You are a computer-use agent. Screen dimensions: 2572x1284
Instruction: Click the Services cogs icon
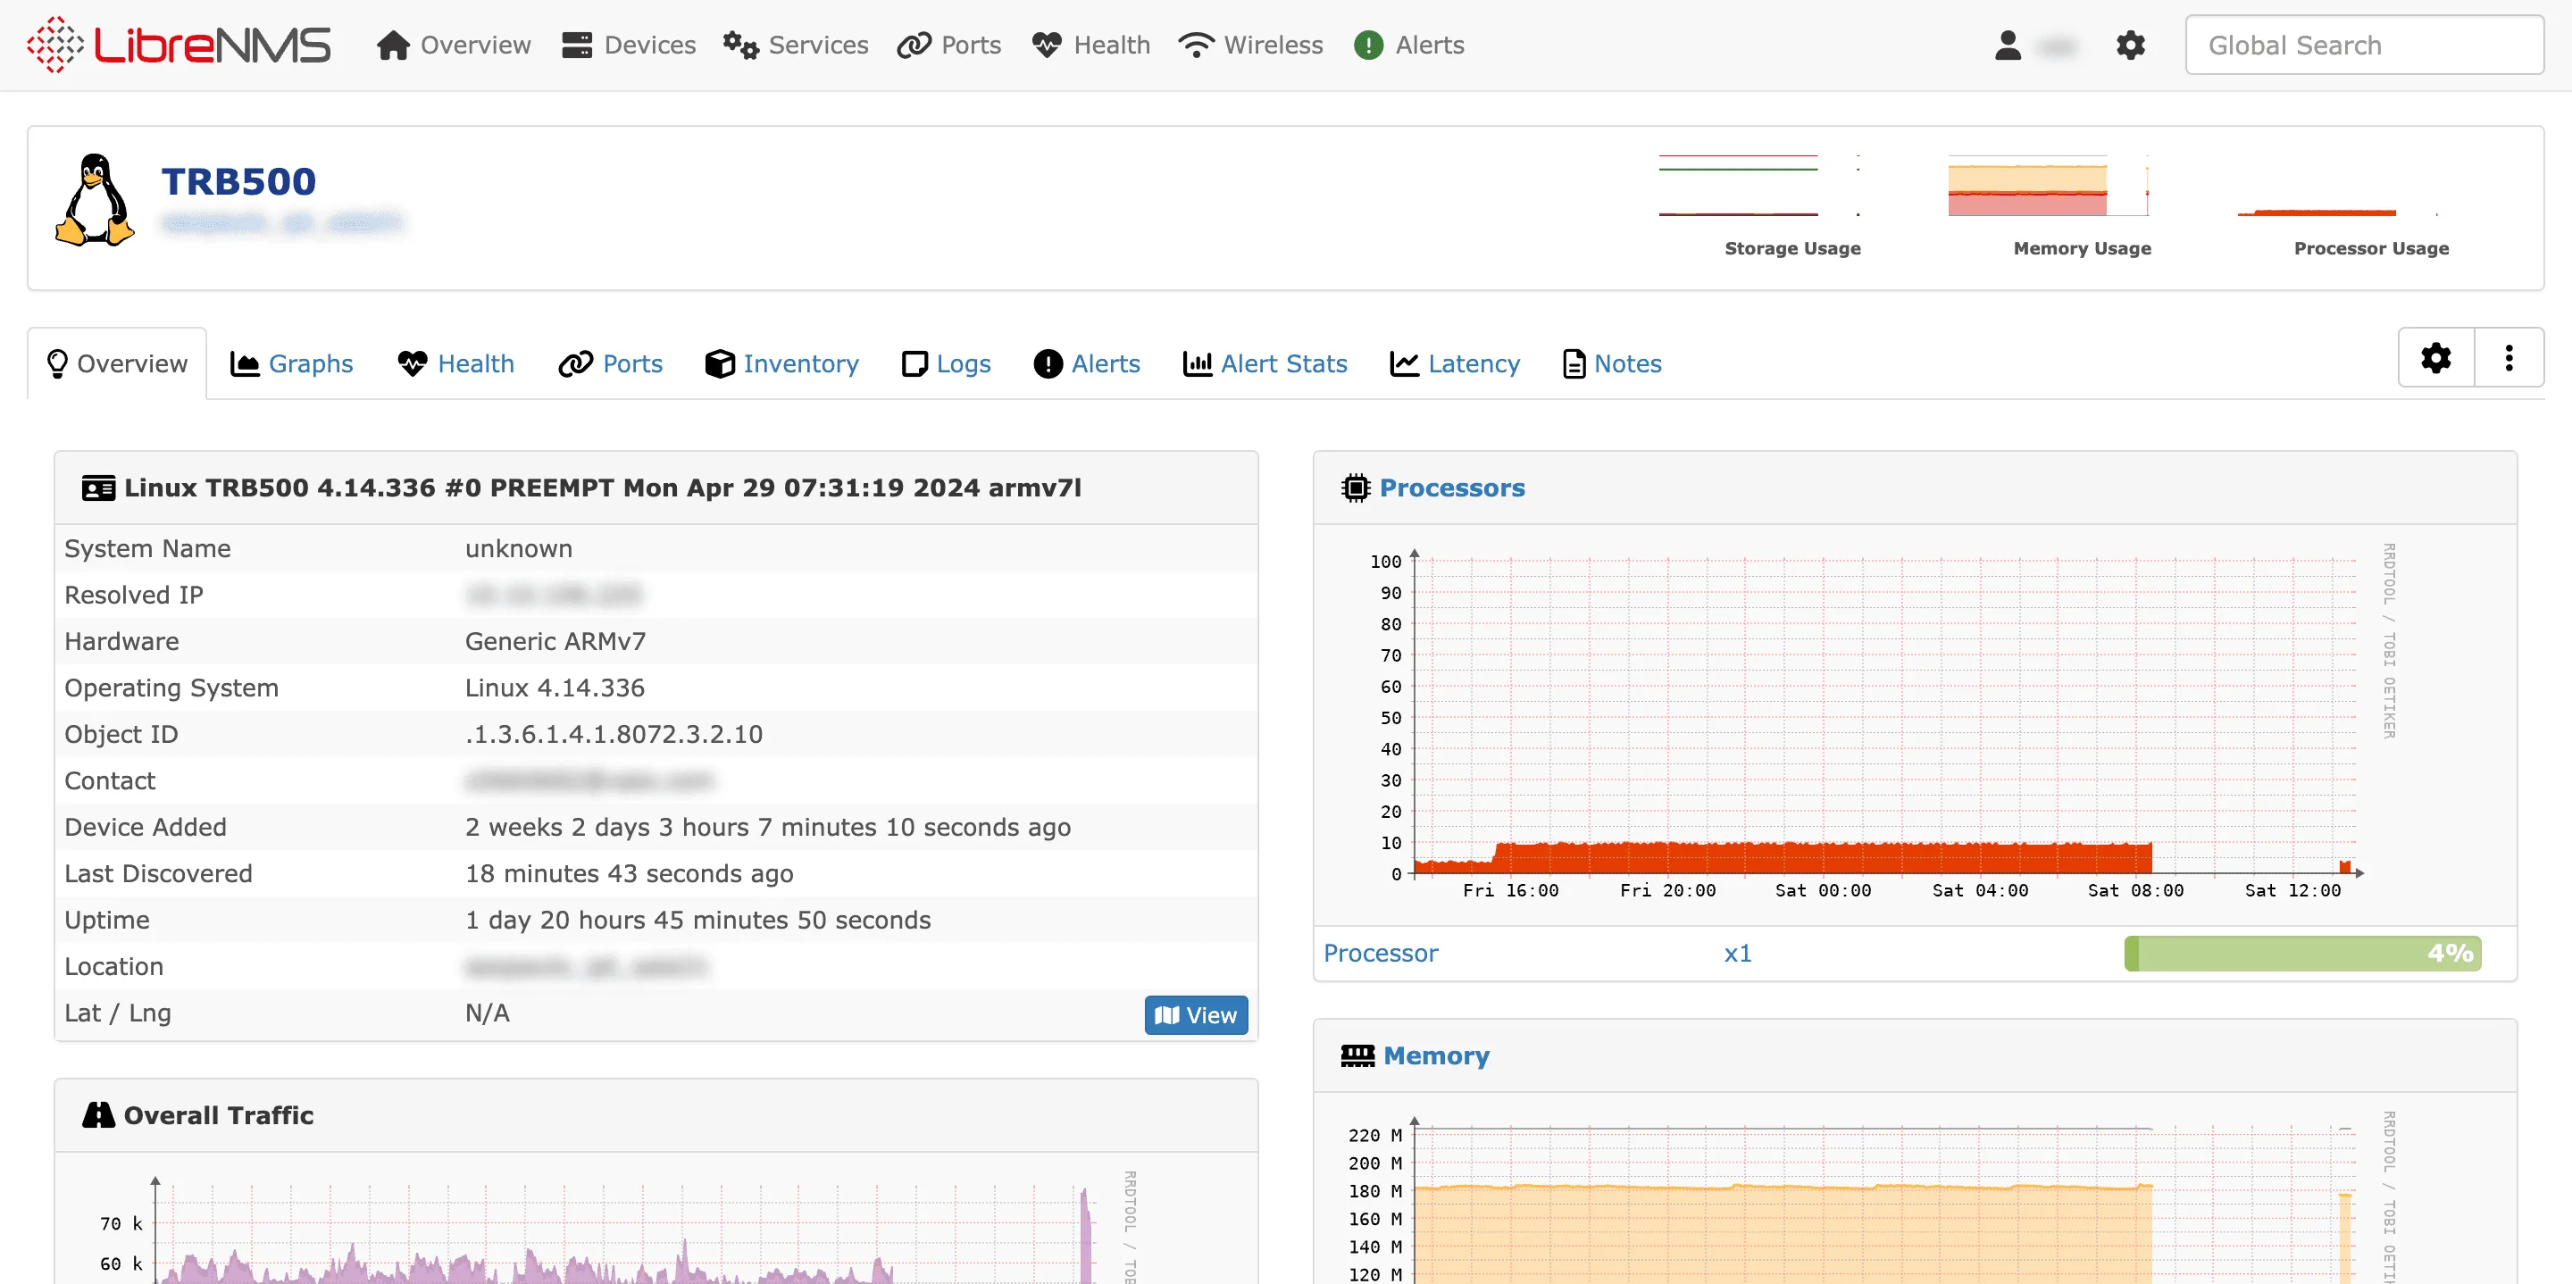tap(741, 45)
